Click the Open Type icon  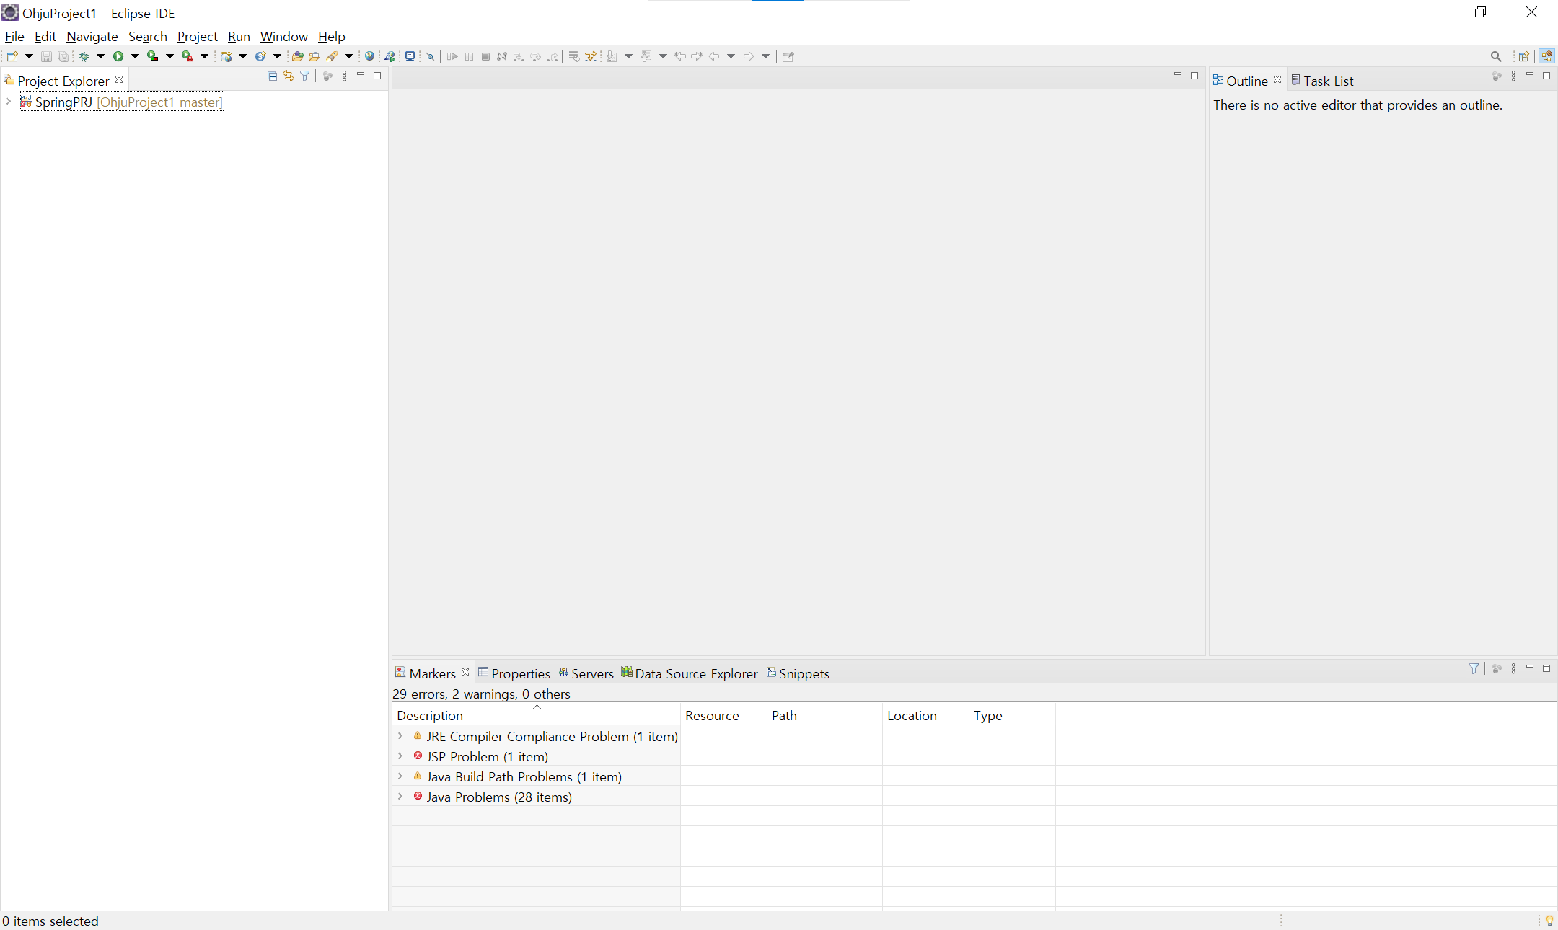pos(297,56)
